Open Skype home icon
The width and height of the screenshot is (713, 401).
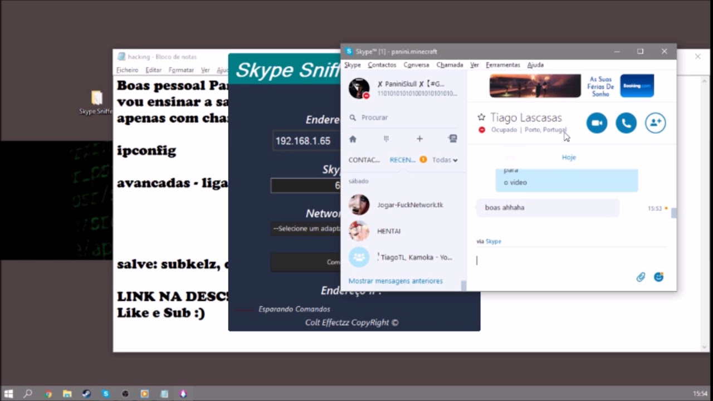353,139
